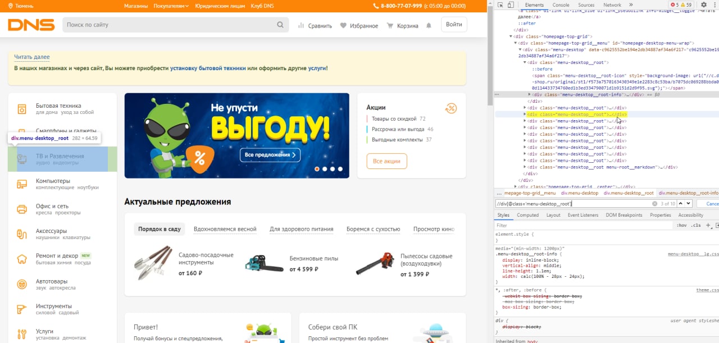Open the Читать далее link
Viewport: 719px width, 343px height.
pos(32,57)
